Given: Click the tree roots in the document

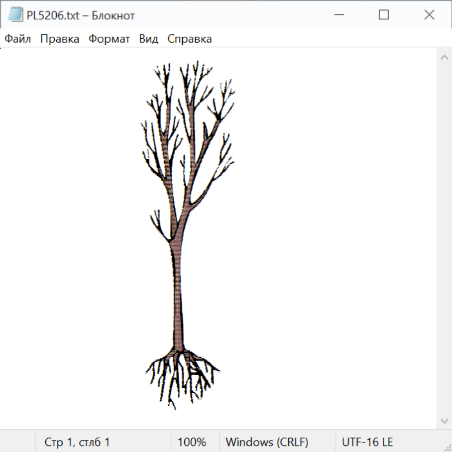Looking at the screenshot, I should coord(181,374).
